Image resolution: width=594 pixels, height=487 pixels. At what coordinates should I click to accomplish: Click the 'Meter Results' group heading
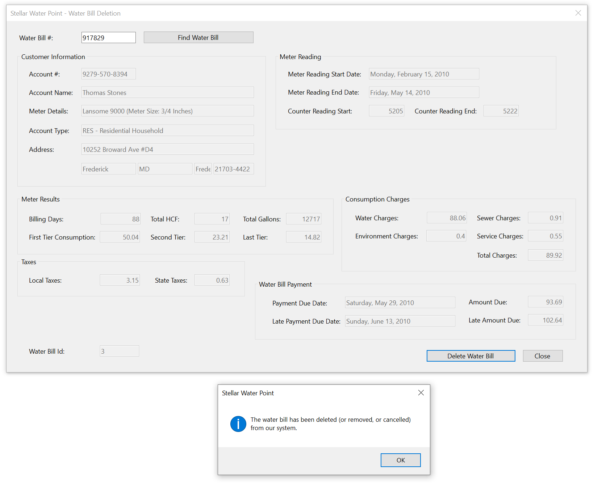point(41,199)
